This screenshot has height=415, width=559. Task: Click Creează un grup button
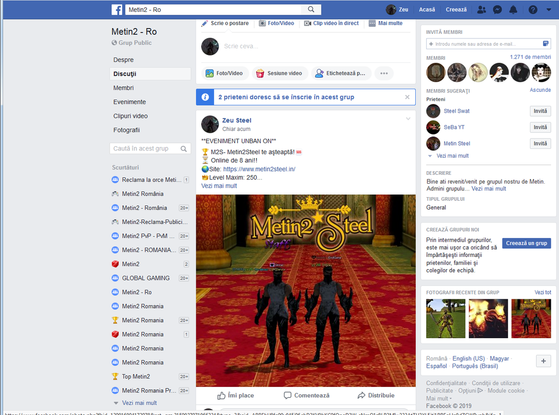point(526,243)
